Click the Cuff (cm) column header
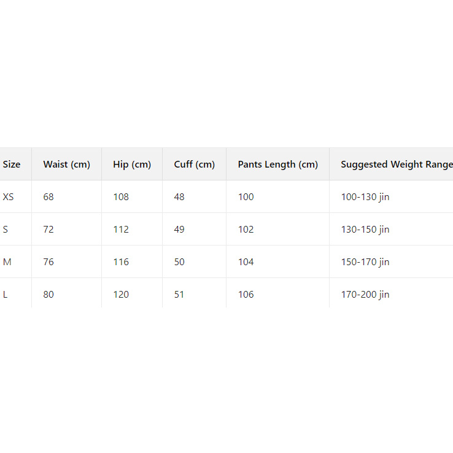The image size is (453, 453). (x=195, y=165)
